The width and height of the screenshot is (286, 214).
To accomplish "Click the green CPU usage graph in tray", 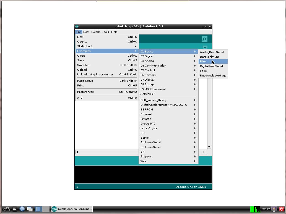I will (x=255, y=209).
